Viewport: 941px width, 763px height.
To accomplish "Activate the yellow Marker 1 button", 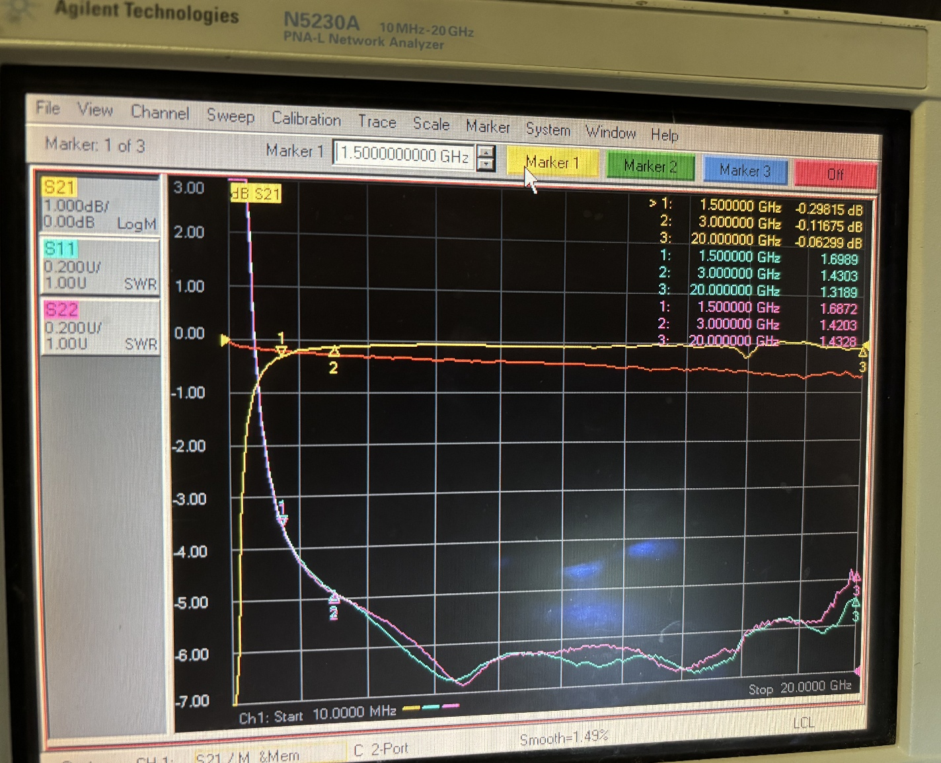I will (552, 163).
